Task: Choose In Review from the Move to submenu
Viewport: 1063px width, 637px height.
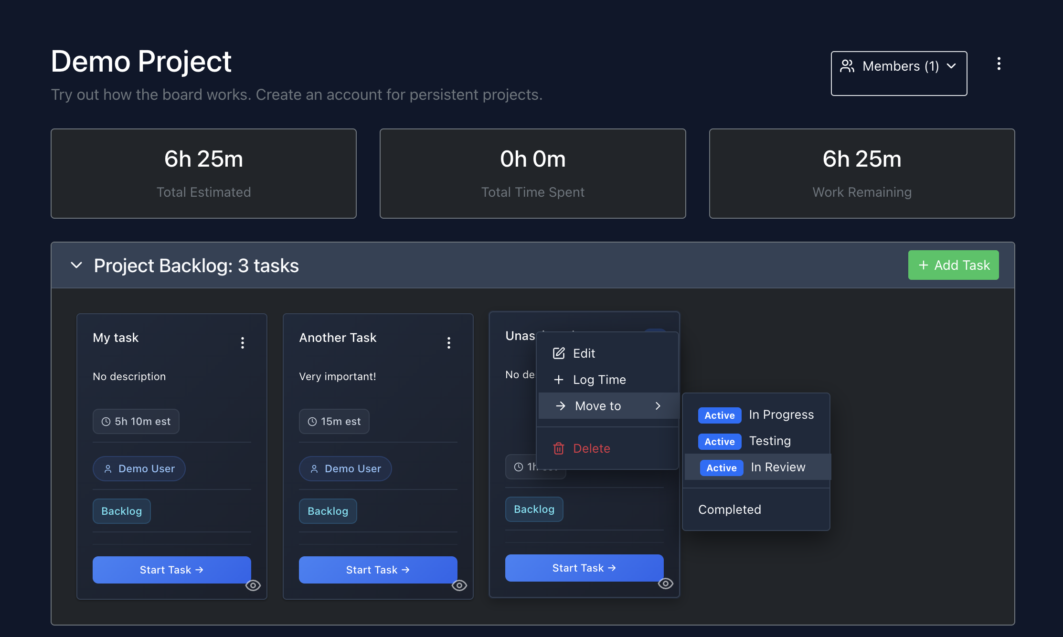Action: coord(778,467)
